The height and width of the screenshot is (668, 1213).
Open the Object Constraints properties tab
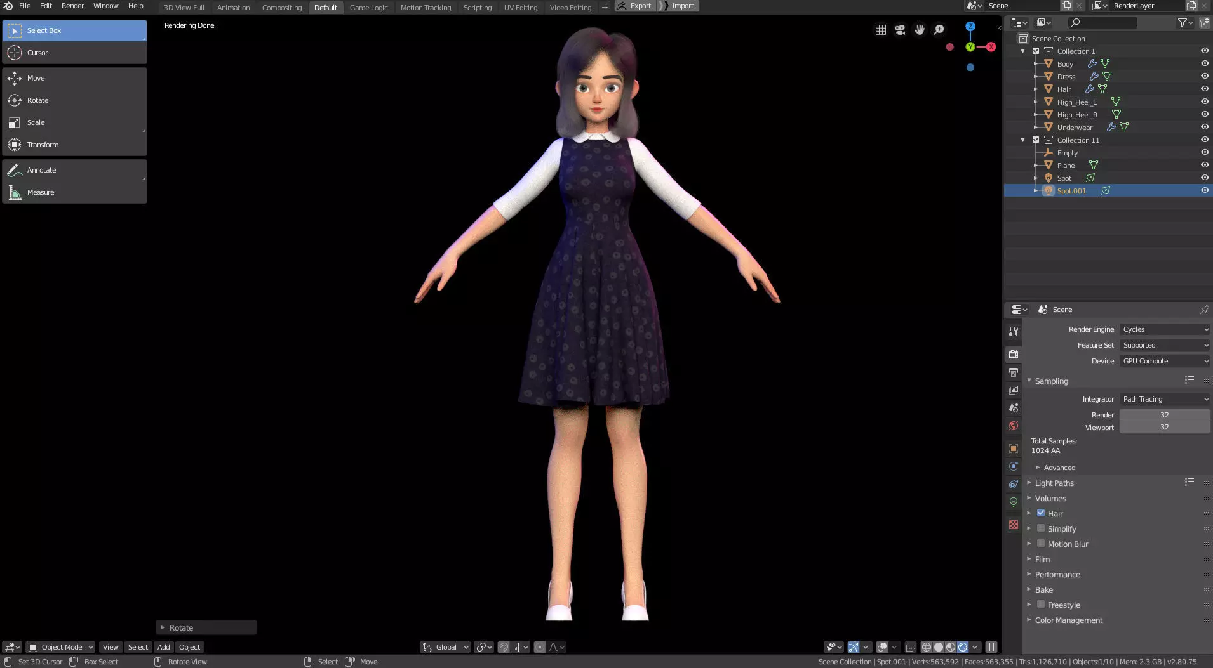(1014, 484)
